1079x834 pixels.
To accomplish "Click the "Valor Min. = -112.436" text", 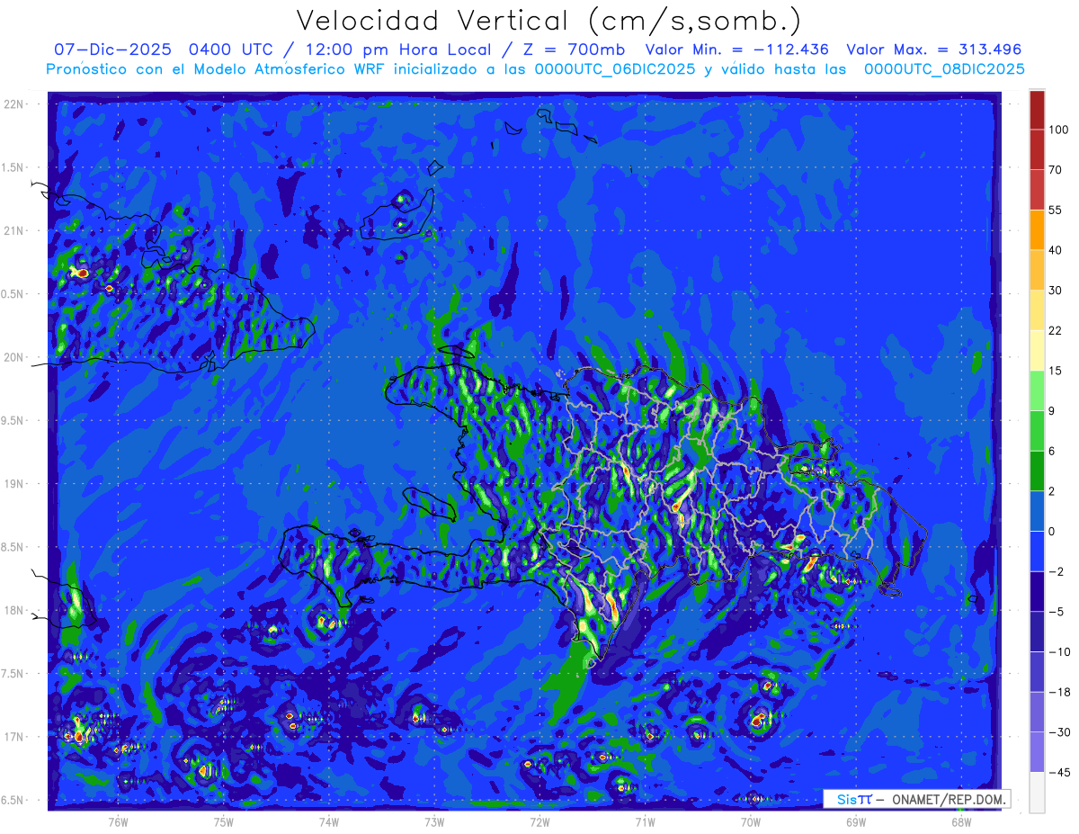I will (x=737, y=49).
